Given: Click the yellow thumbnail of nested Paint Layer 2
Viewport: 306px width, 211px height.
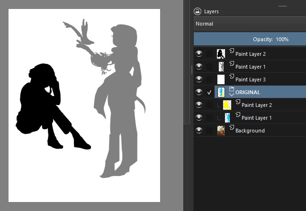Looking at the screenshot, I should [x=227, y=105].
